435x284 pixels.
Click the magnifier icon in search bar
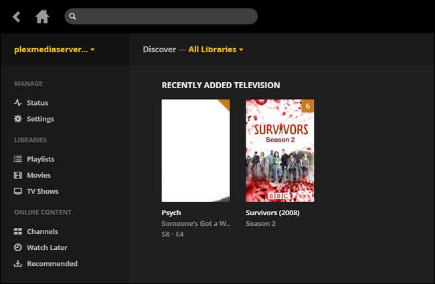[72, 16]
